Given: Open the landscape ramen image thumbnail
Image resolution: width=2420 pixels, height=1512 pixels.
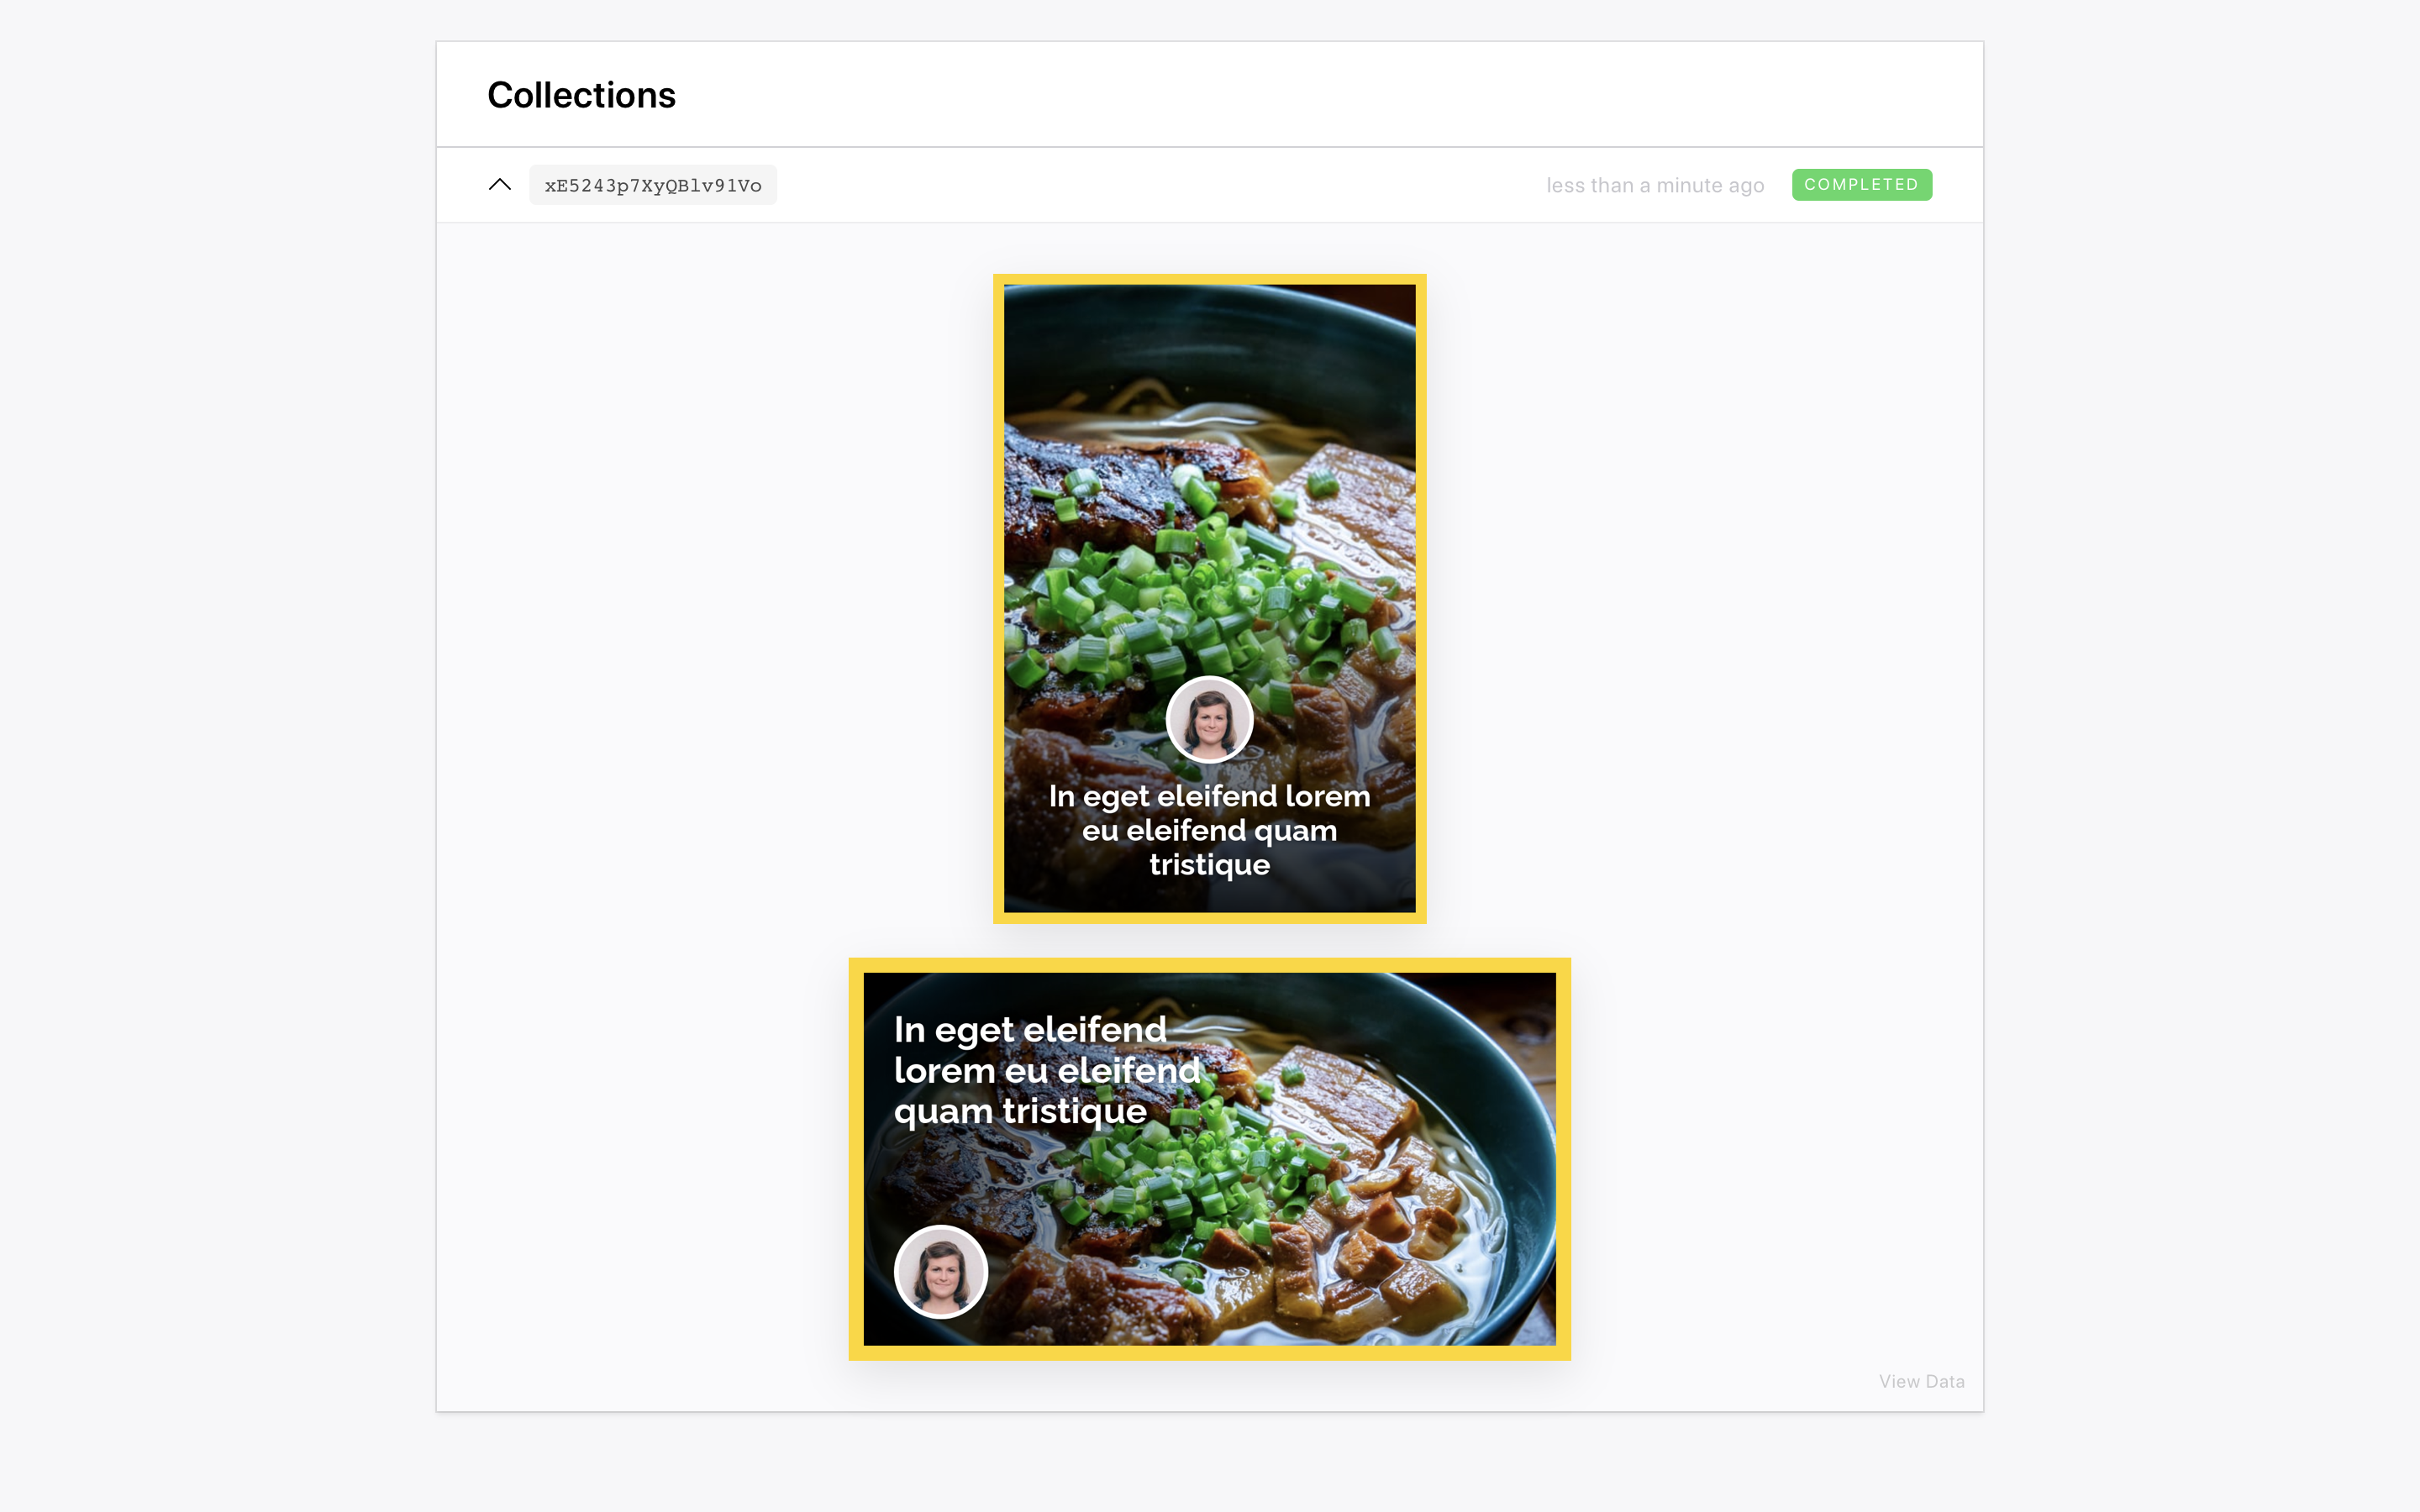Looking at the screenshot, I should [x=1209, y=1159].
